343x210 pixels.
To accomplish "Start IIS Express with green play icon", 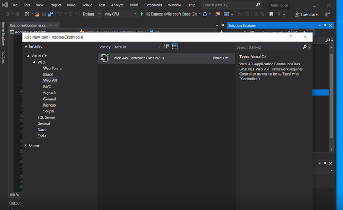I will point(142,14).
